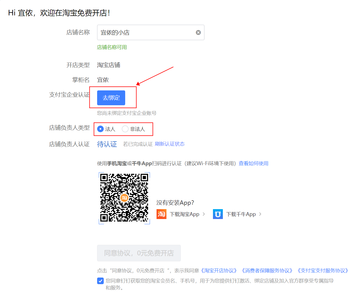The image size is (364, 302).
Task: Clear the shop name field with the X icon
Action: click(198, 32)
